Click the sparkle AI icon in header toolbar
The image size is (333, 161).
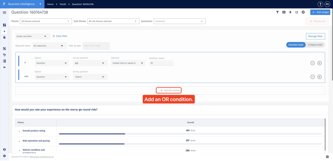290,12
